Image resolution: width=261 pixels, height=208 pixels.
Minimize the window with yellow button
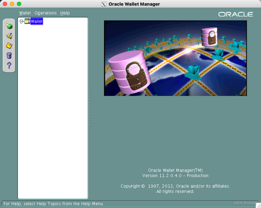click(12, 4)
